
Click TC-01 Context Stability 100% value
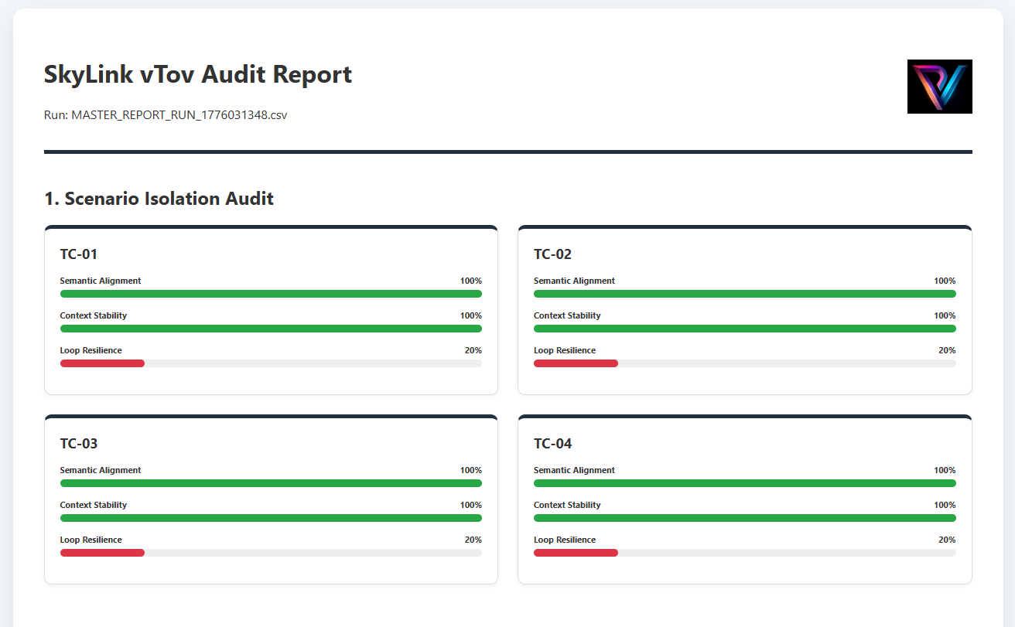(x=471, y=316)
